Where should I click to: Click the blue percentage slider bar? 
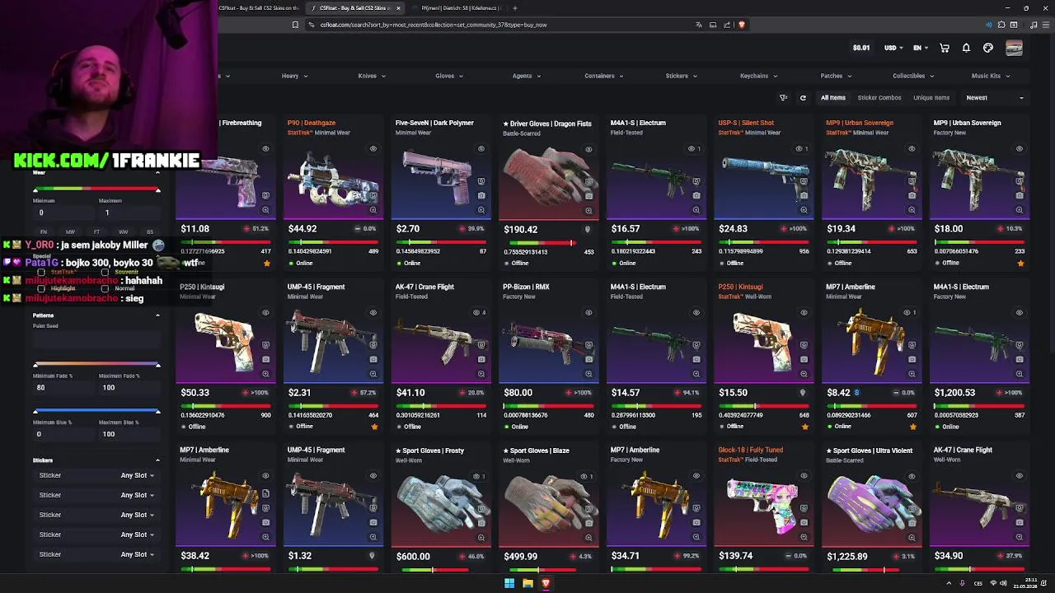[x=96, y=410]
